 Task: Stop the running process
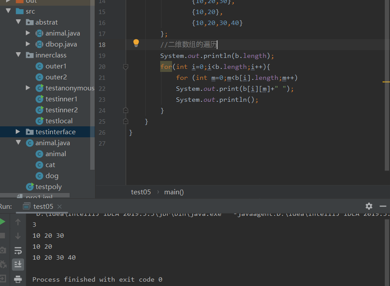point(3,236)
